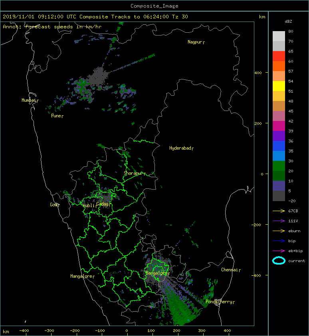Click the Mangalore city label
309x336 pixels.
(82, 277)
